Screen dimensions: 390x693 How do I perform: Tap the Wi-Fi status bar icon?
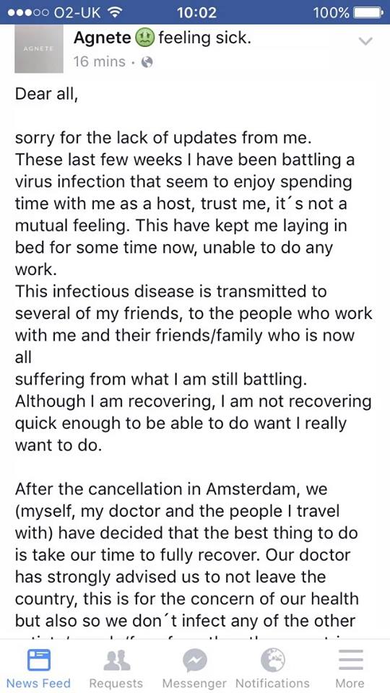(x=115, y=12)
